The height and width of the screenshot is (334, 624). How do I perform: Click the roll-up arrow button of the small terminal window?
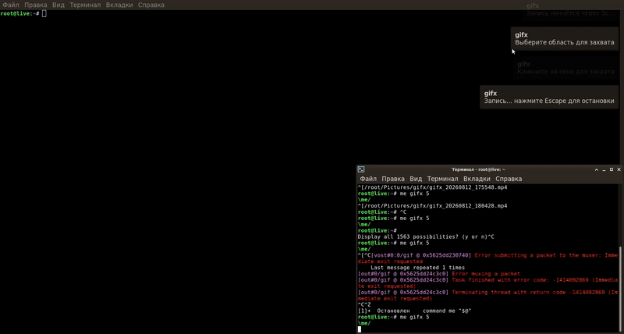(597, 169)
